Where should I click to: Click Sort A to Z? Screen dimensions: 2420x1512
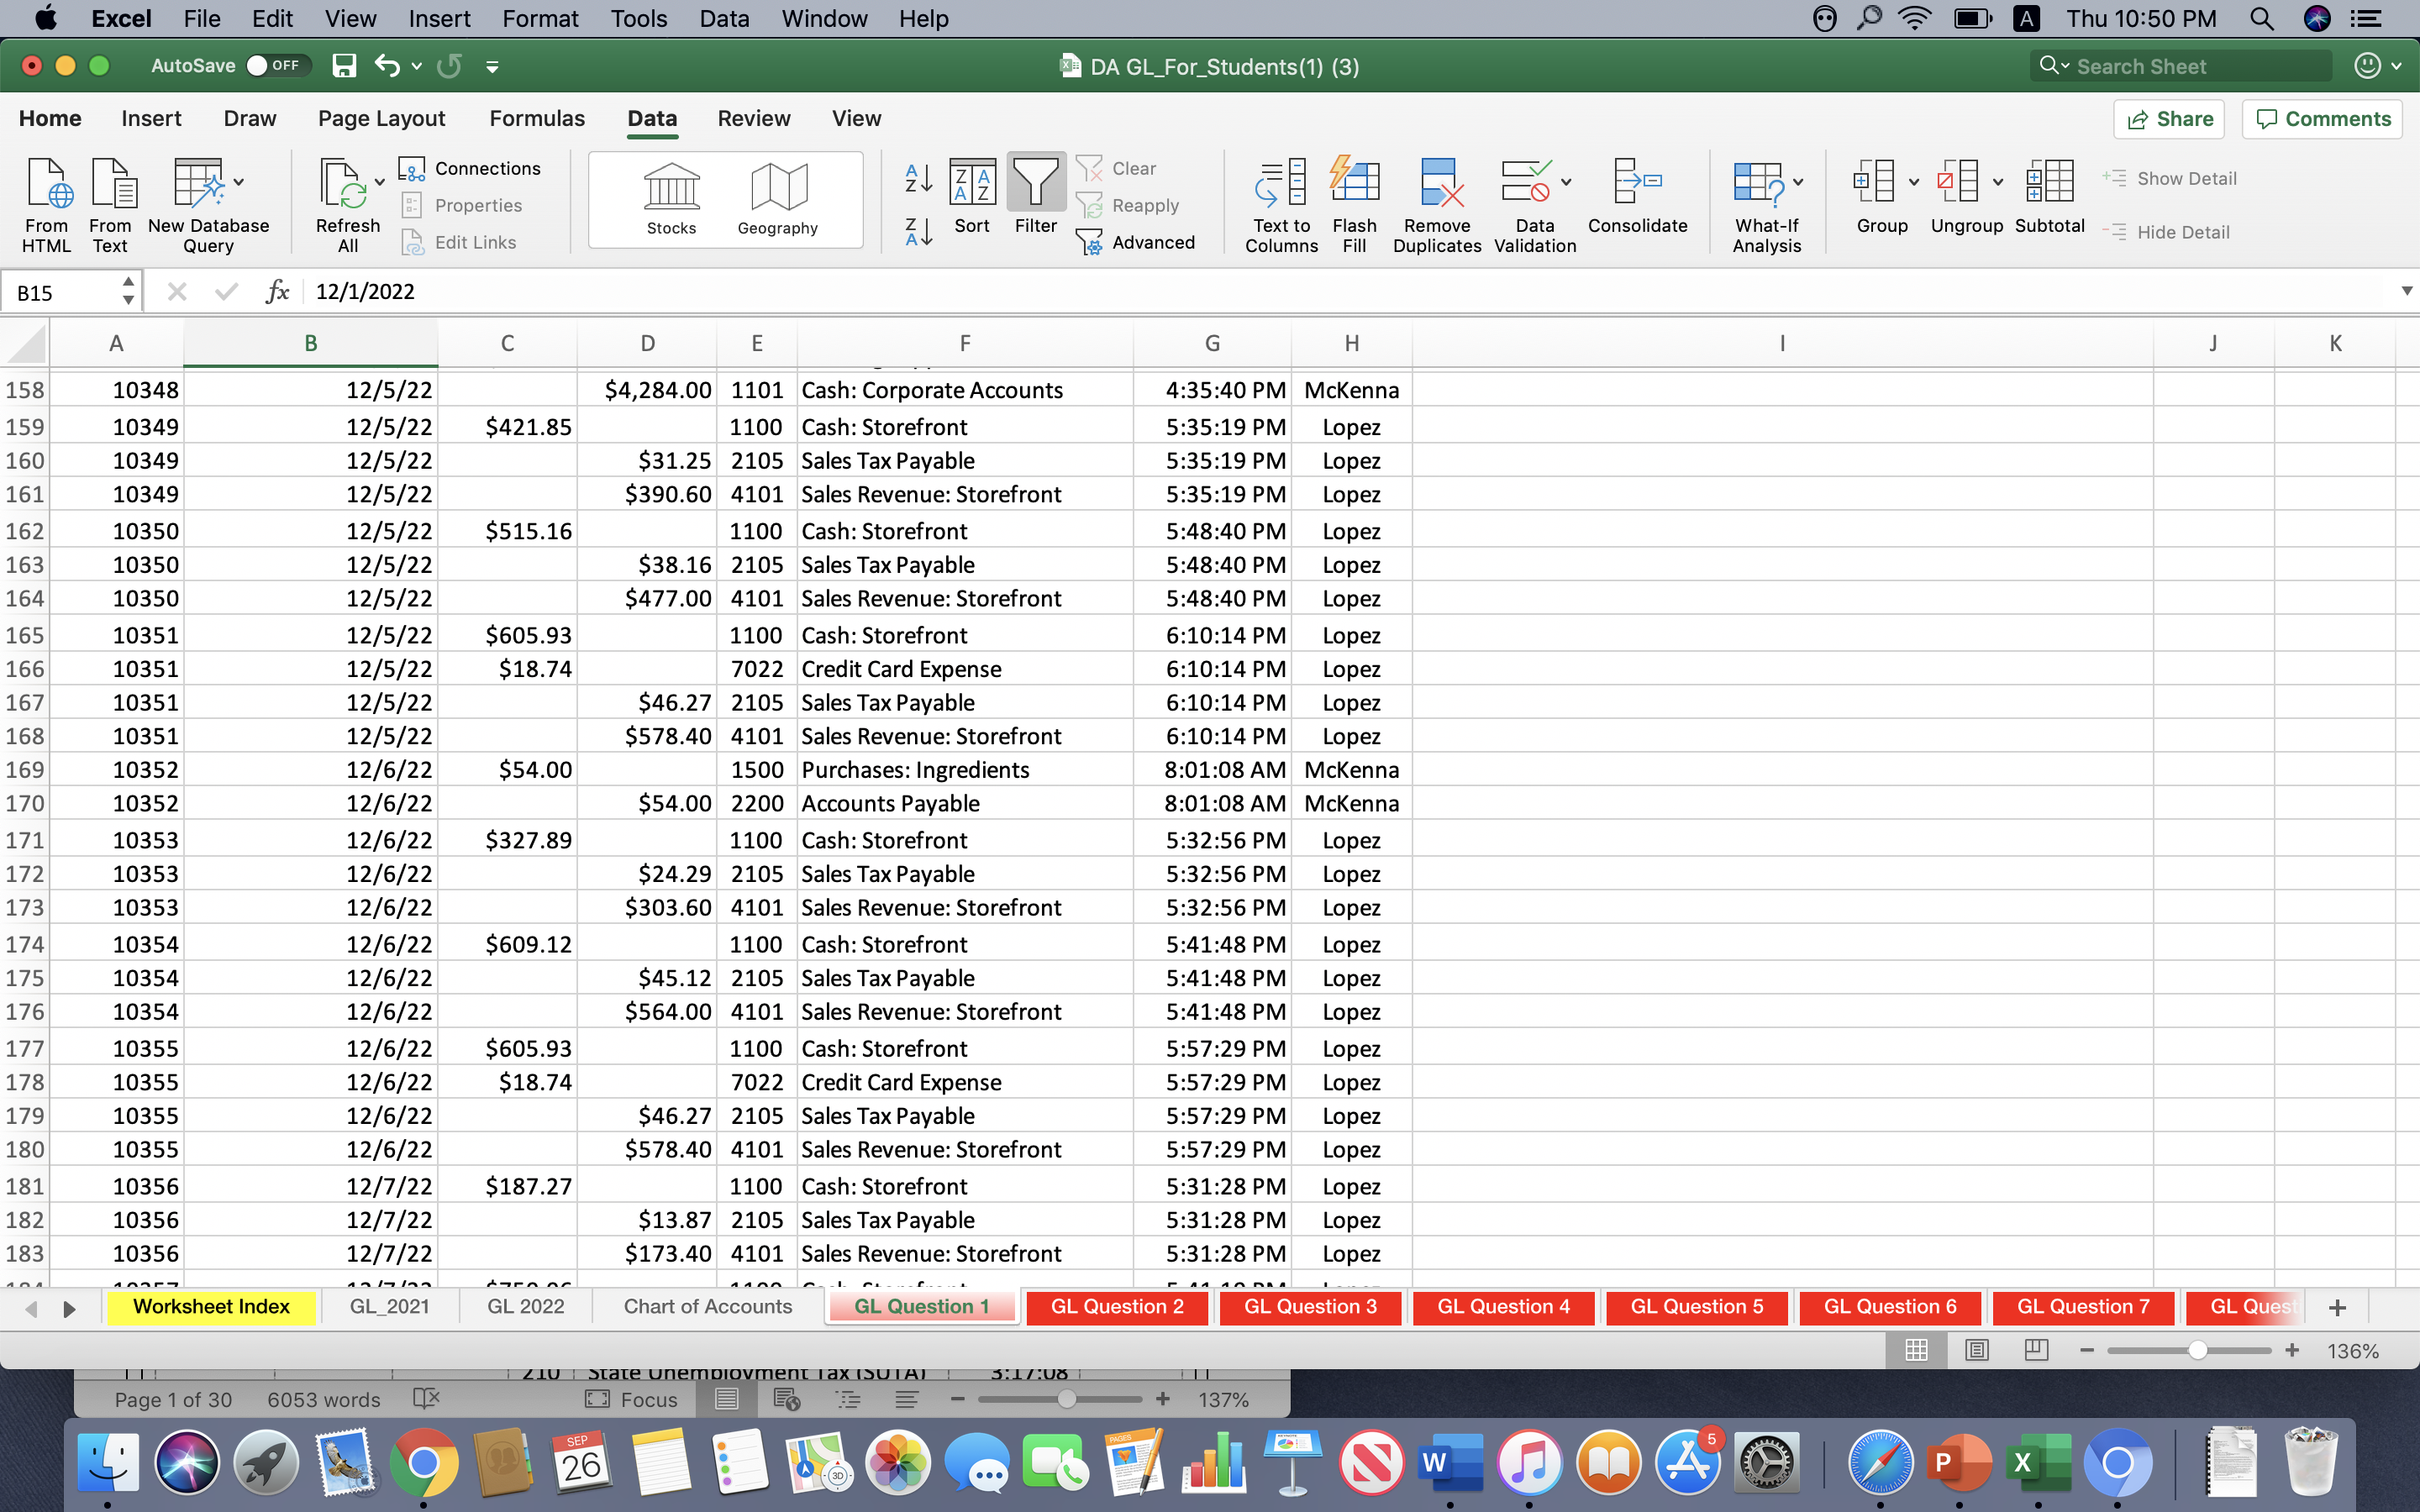(916, 178)
